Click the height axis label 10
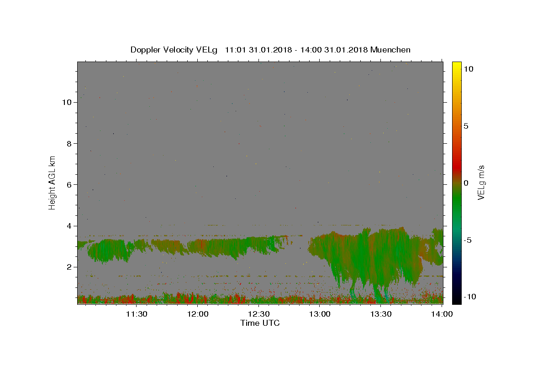The height and width of the screenshot is (365, 548). [67, 102]
